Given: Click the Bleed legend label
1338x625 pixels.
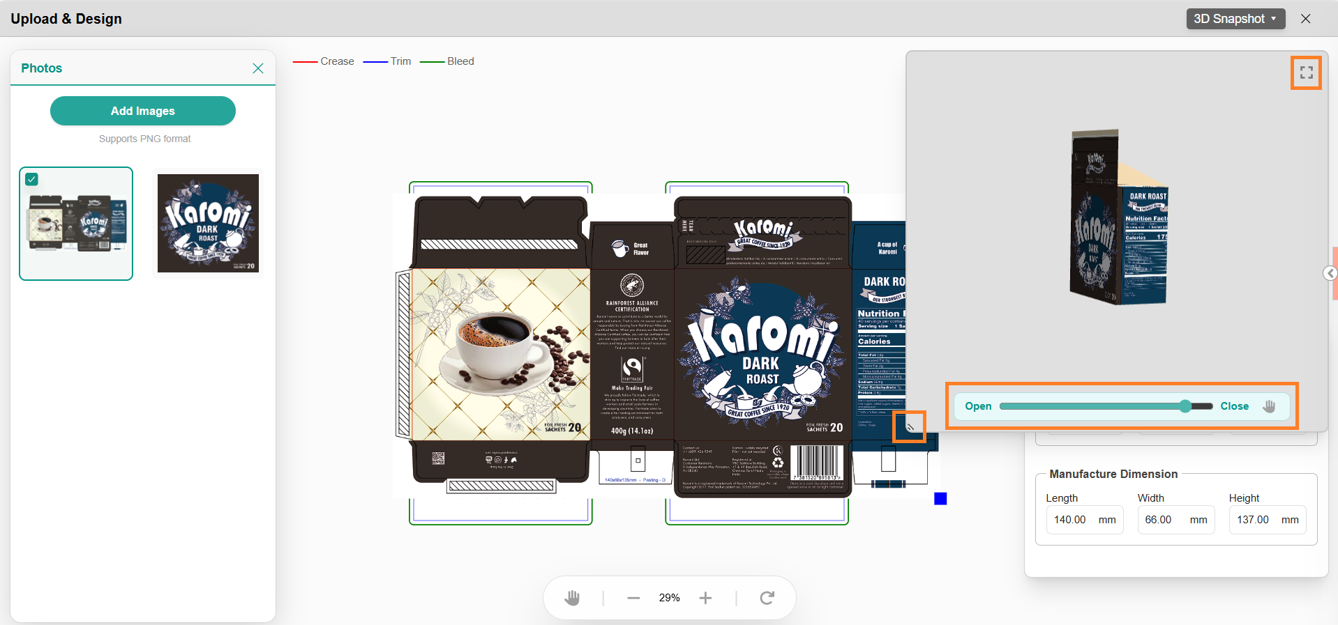Looking at the screenshot, I should pos(460,61).
